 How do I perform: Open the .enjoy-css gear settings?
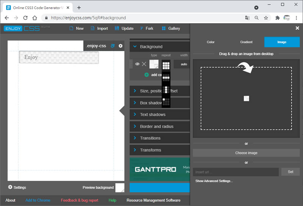tap(120, 46)
